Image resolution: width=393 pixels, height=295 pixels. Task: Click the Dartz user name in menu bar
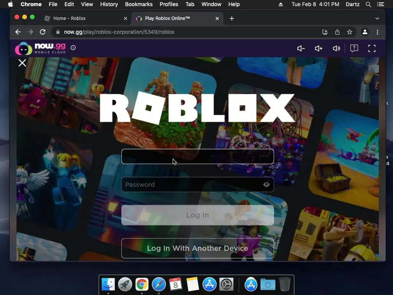(353, 4)
